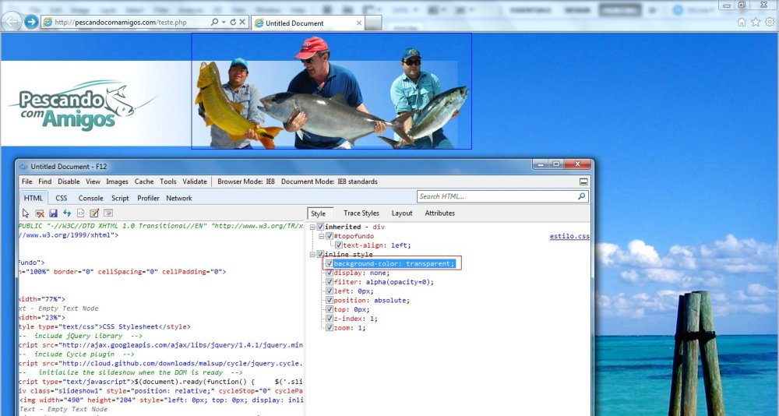
Task: Click inside the Search HTML input field
Action: click(x=495, y=197)
